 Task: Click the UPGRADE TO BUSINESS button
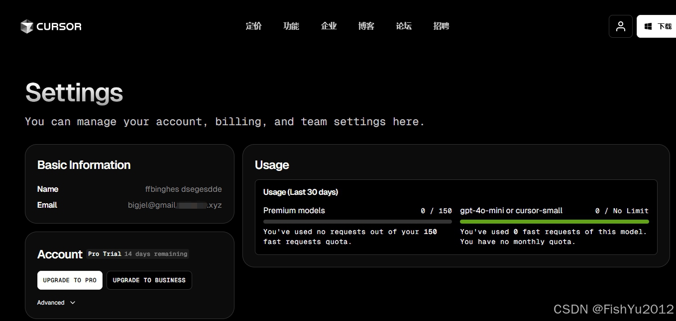click(149, 280)
